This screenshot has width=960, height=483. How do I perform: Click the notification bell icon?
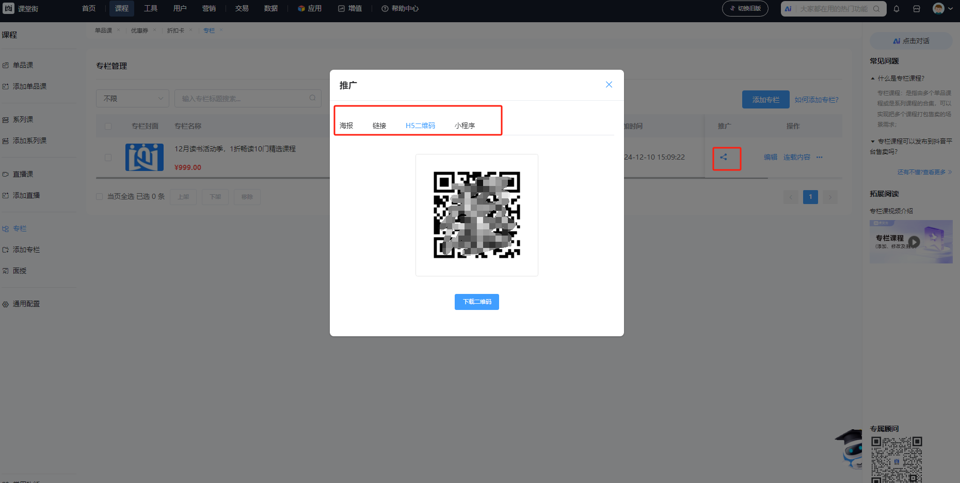[897, 9]
